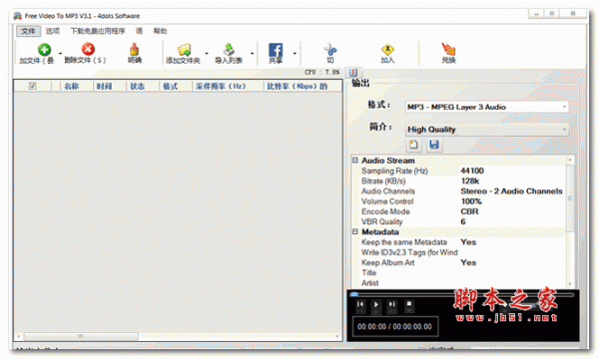
Task: Click the small icon beside CPU usage
Action: [353, 72]
